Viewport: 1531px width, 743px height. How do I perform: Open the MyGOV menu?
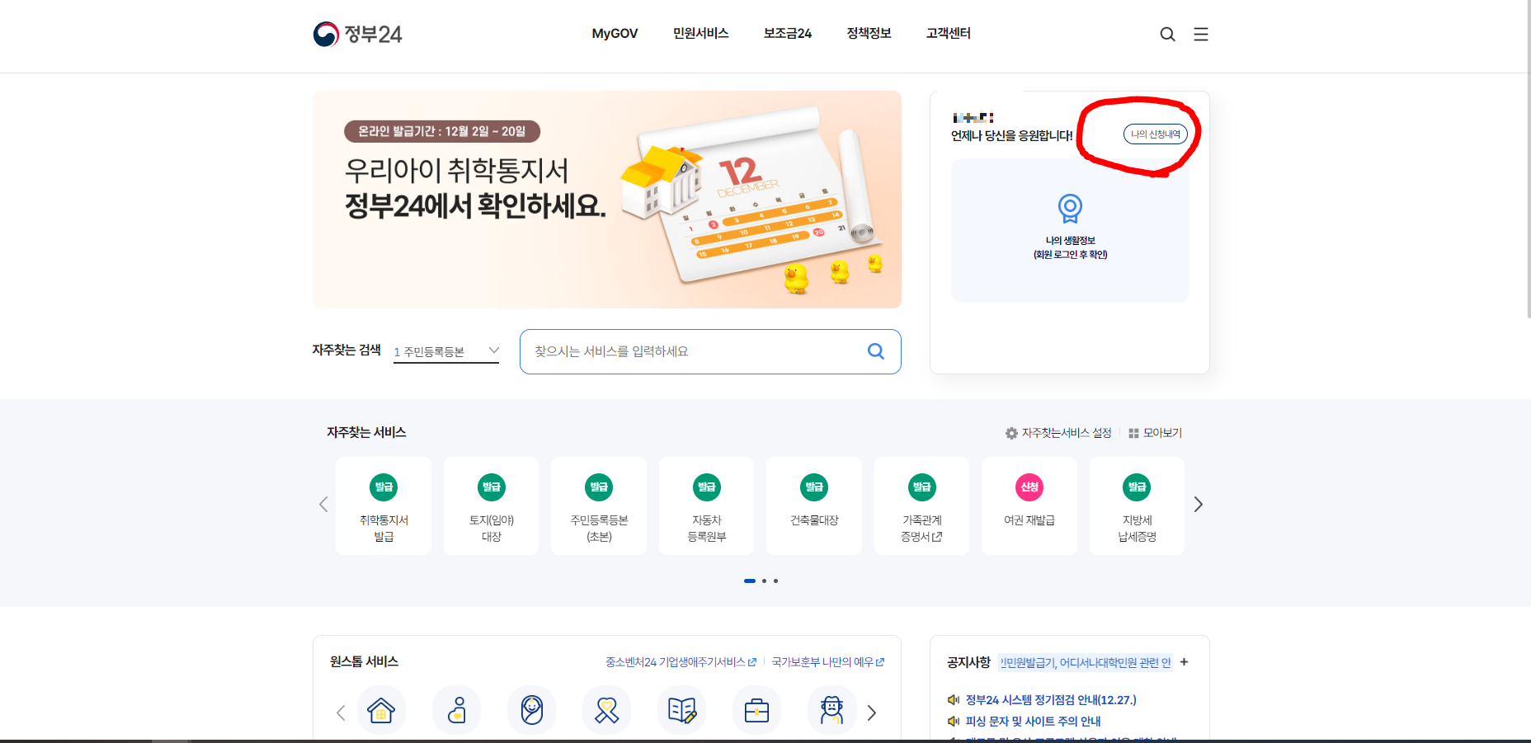pos(615,34)
